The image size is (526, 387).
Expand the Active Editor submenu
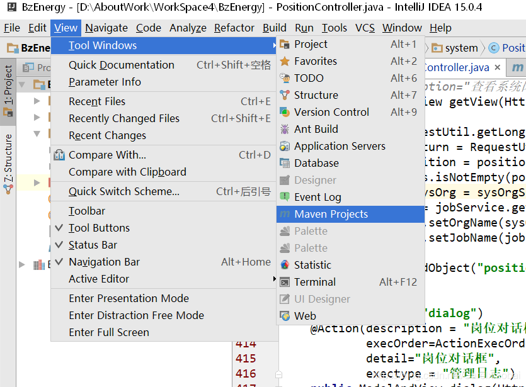99,279
